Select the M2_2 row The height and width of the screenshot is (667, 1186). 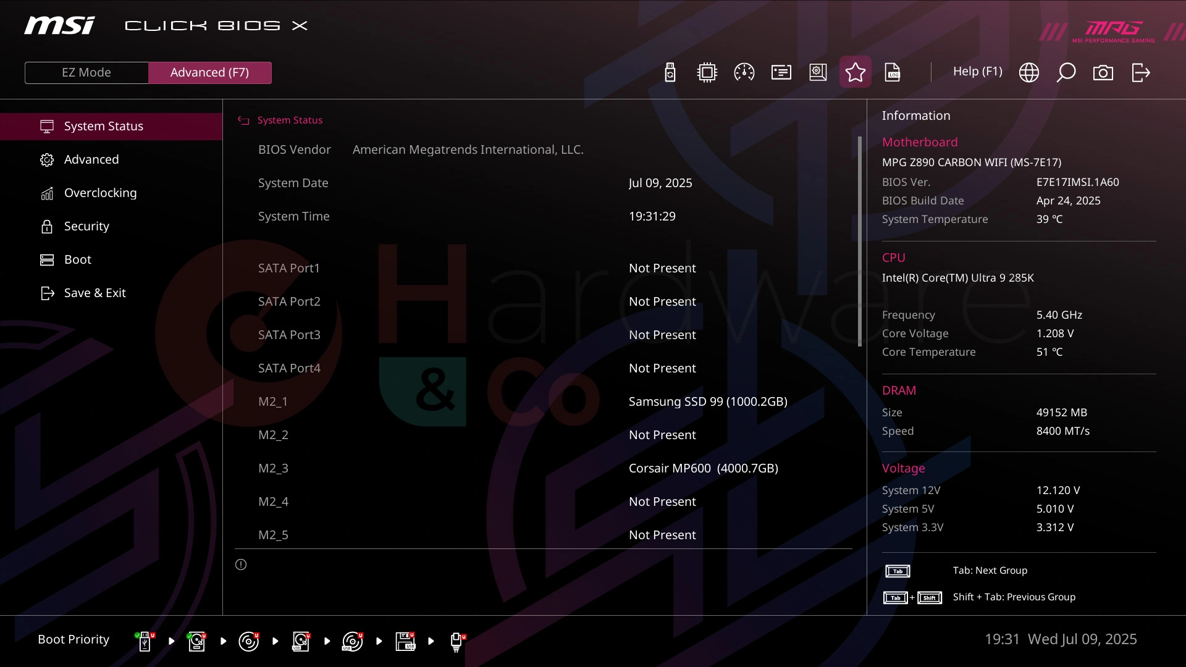click(544, 435)
